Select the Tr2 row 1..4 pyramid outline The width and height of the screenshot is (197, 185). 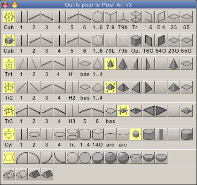click(98, 87)
